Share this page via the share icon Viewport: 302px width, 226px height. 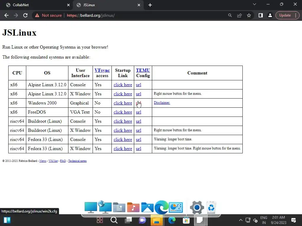tap(239, 15)
